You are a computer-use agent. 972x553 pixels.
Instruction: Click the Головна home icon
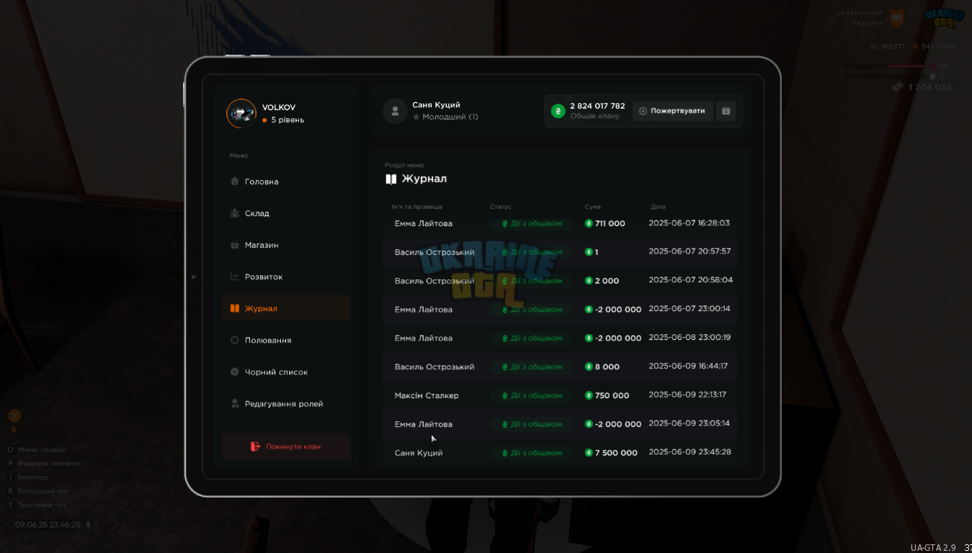click(234, 181)
